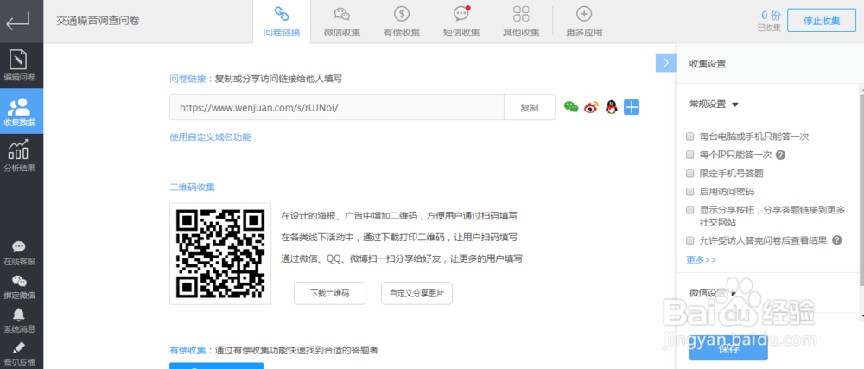Viewport: 864px width, 369px height.
Task: Share link via WeChat icon
Action: [571, 107]
